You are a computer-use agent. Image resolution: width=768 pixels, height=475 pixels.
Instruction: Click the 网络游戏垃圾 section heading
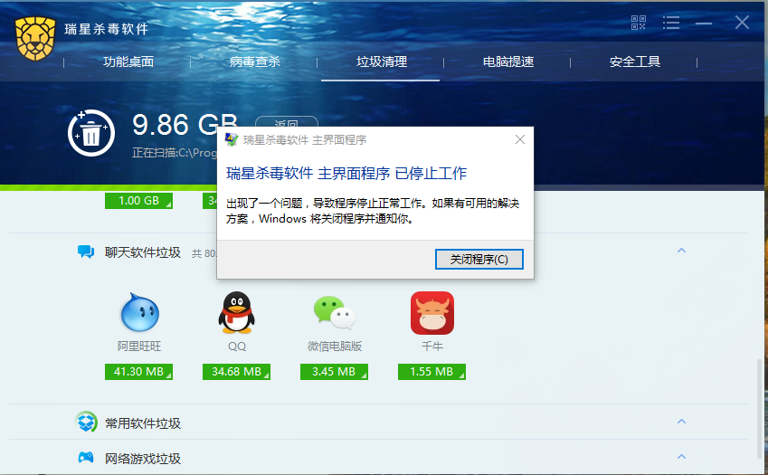click(x=143, y=459)
